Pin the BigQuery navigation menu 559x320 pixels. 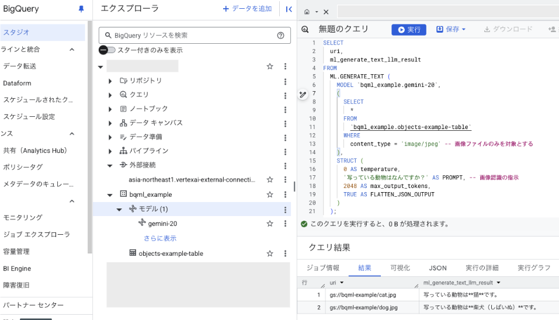point(81,9)
